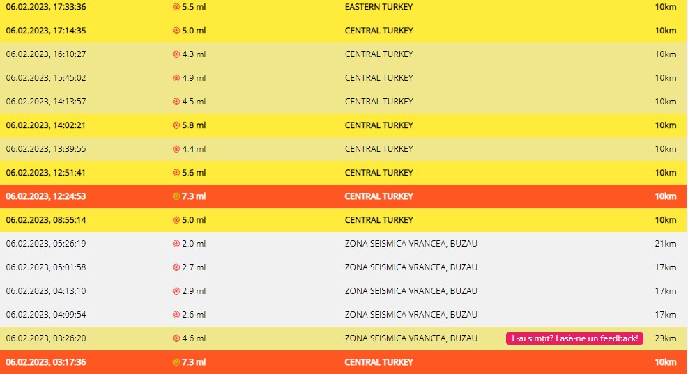The height and width of the screenshot is (374, 688).
Task: Click the seismic icon next to 4.6 ml
Action: click(176, 338)
